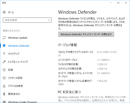Click engine version value 1.1.14405.2
130x103 pixels.
(x=103, y=60)
